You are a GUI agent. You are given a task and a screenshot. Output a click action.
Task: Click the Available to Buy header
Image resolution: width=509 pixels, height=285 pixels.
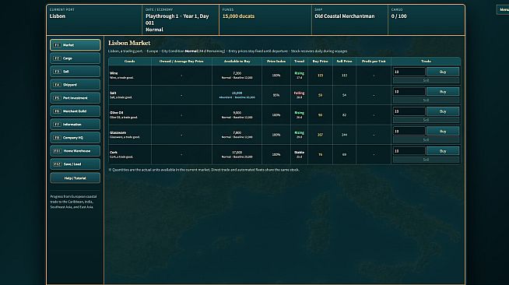pos(237,61)
